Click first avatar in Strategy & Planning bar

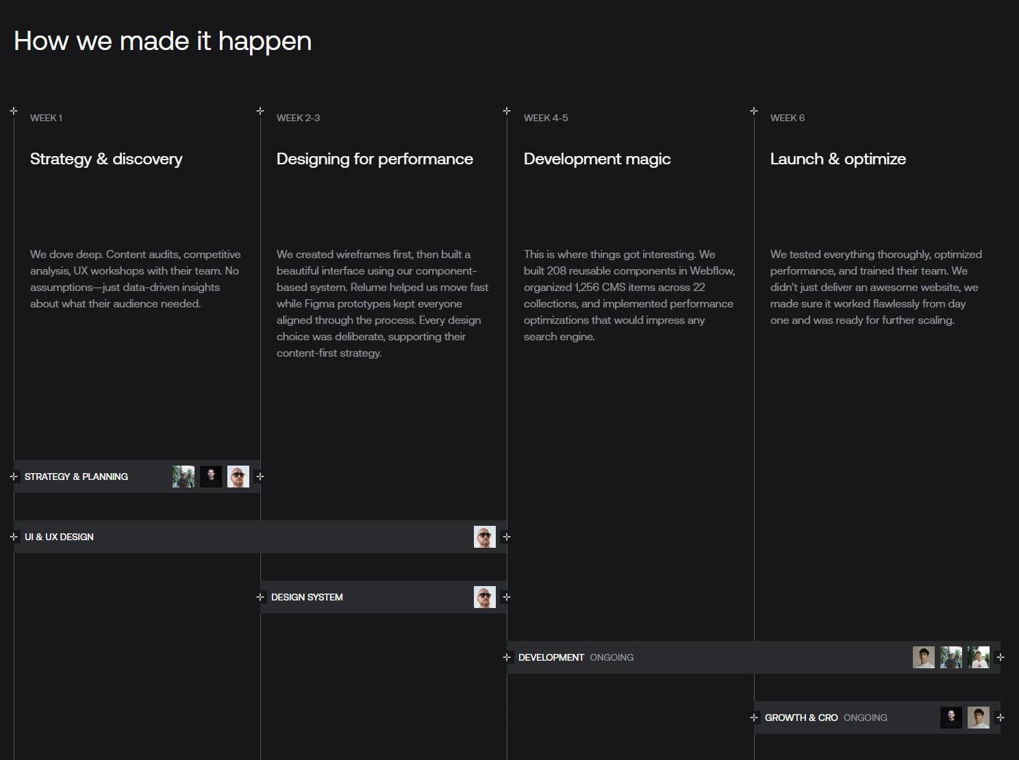[184, 477]
